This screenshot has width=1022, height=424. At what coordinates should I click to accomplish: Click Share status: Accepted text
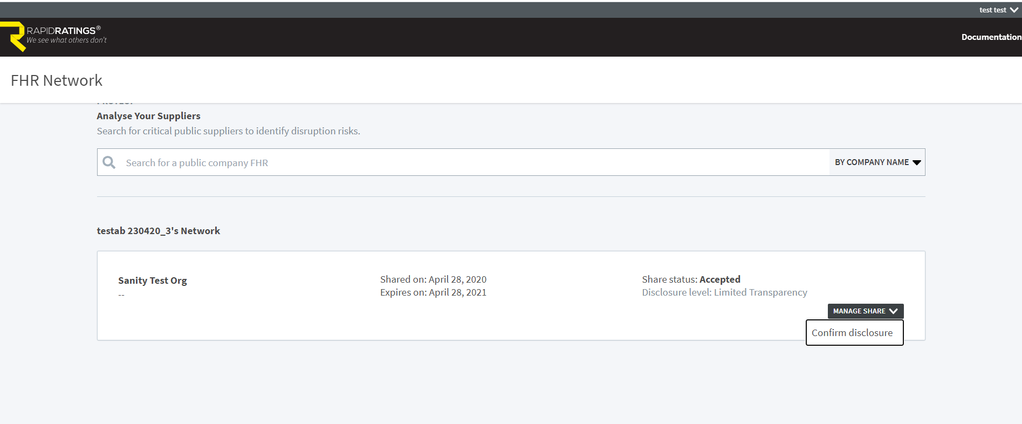pos(691,279)
